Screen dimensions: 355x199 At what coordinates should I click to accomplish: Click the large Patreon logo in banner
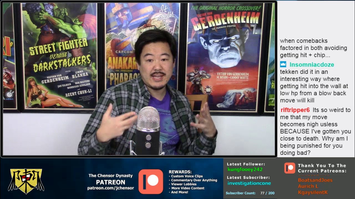click(x=151, y=181)
